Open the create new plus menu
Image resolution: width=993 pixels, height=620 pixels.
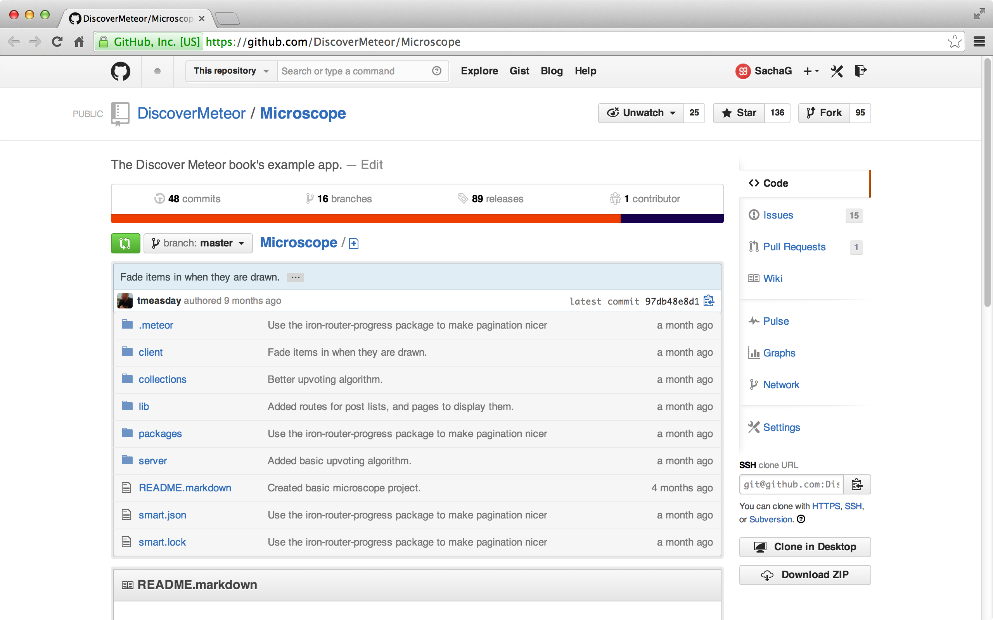[810, 71]
